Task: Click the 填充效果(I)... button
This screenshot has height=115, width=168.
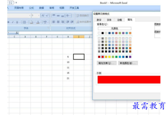Action: [x=107, y=63]
